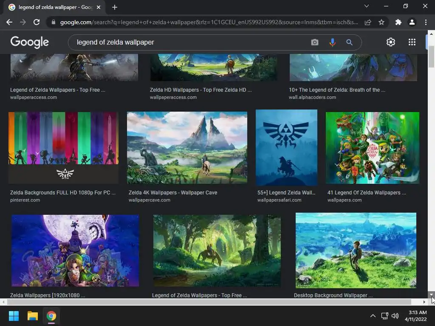The image size is (435, 326).
Task: Open the Google apps grid
Action: point(412,42)
